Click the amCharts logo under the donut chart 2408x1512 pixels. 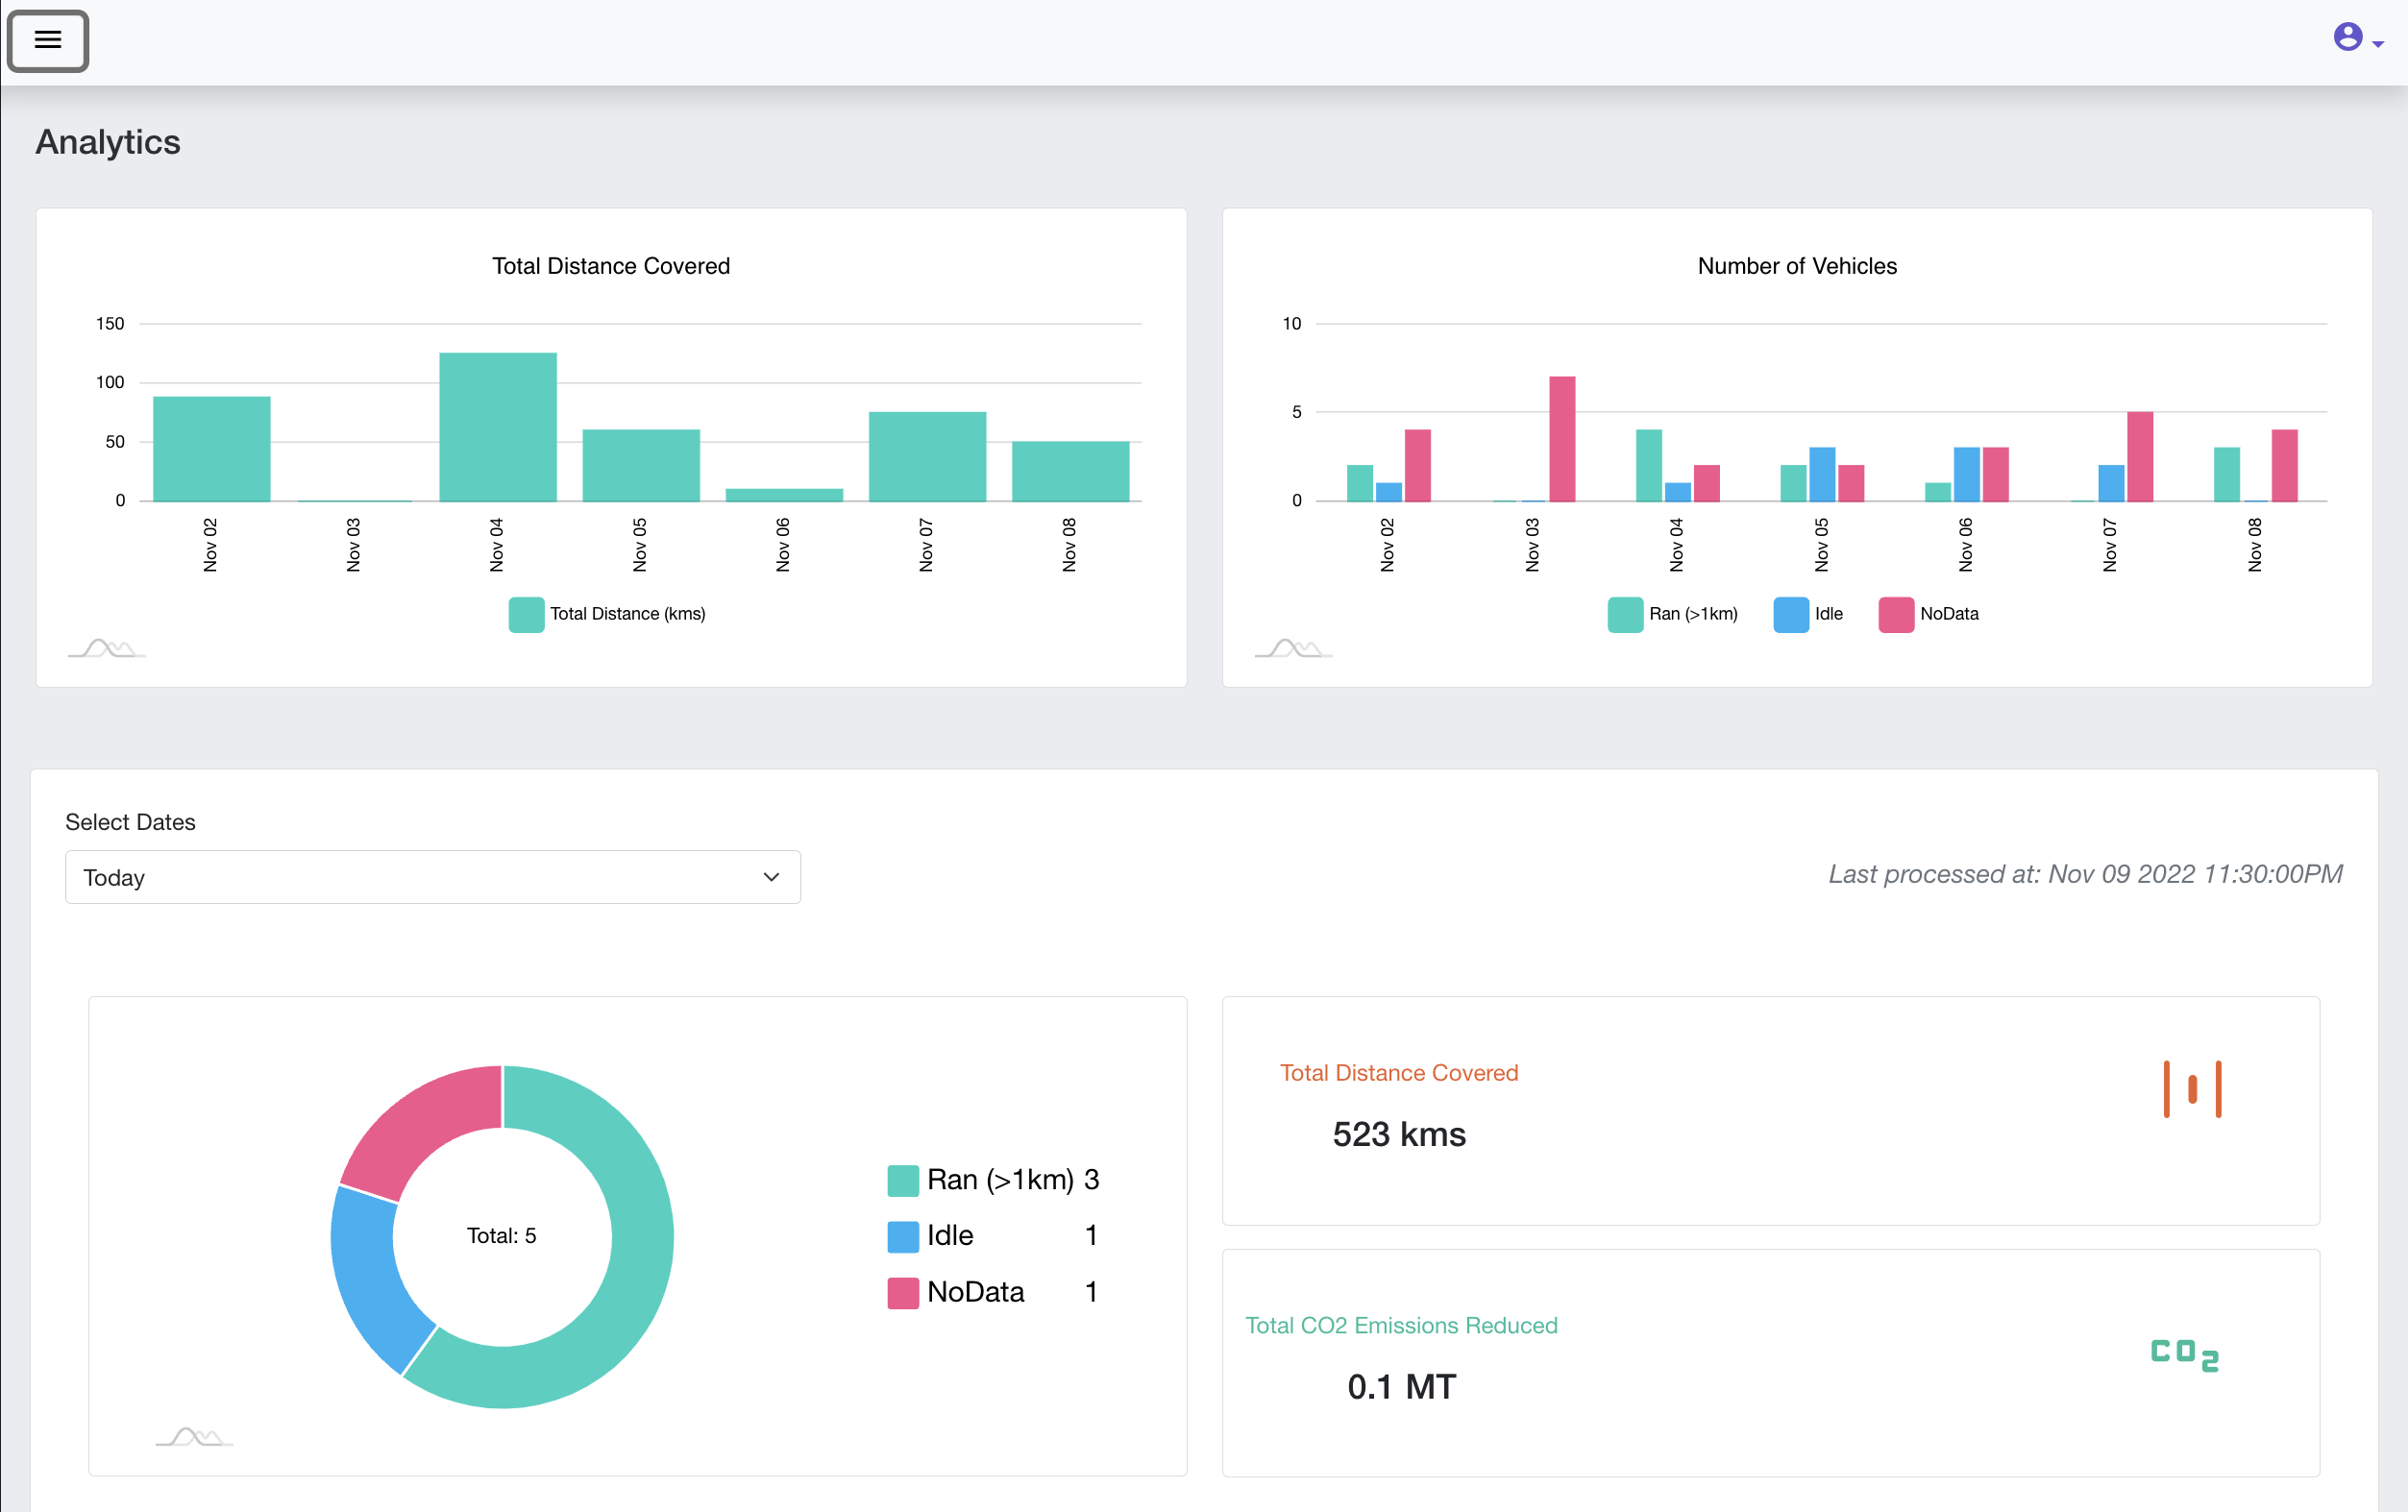coord(195,1438)
